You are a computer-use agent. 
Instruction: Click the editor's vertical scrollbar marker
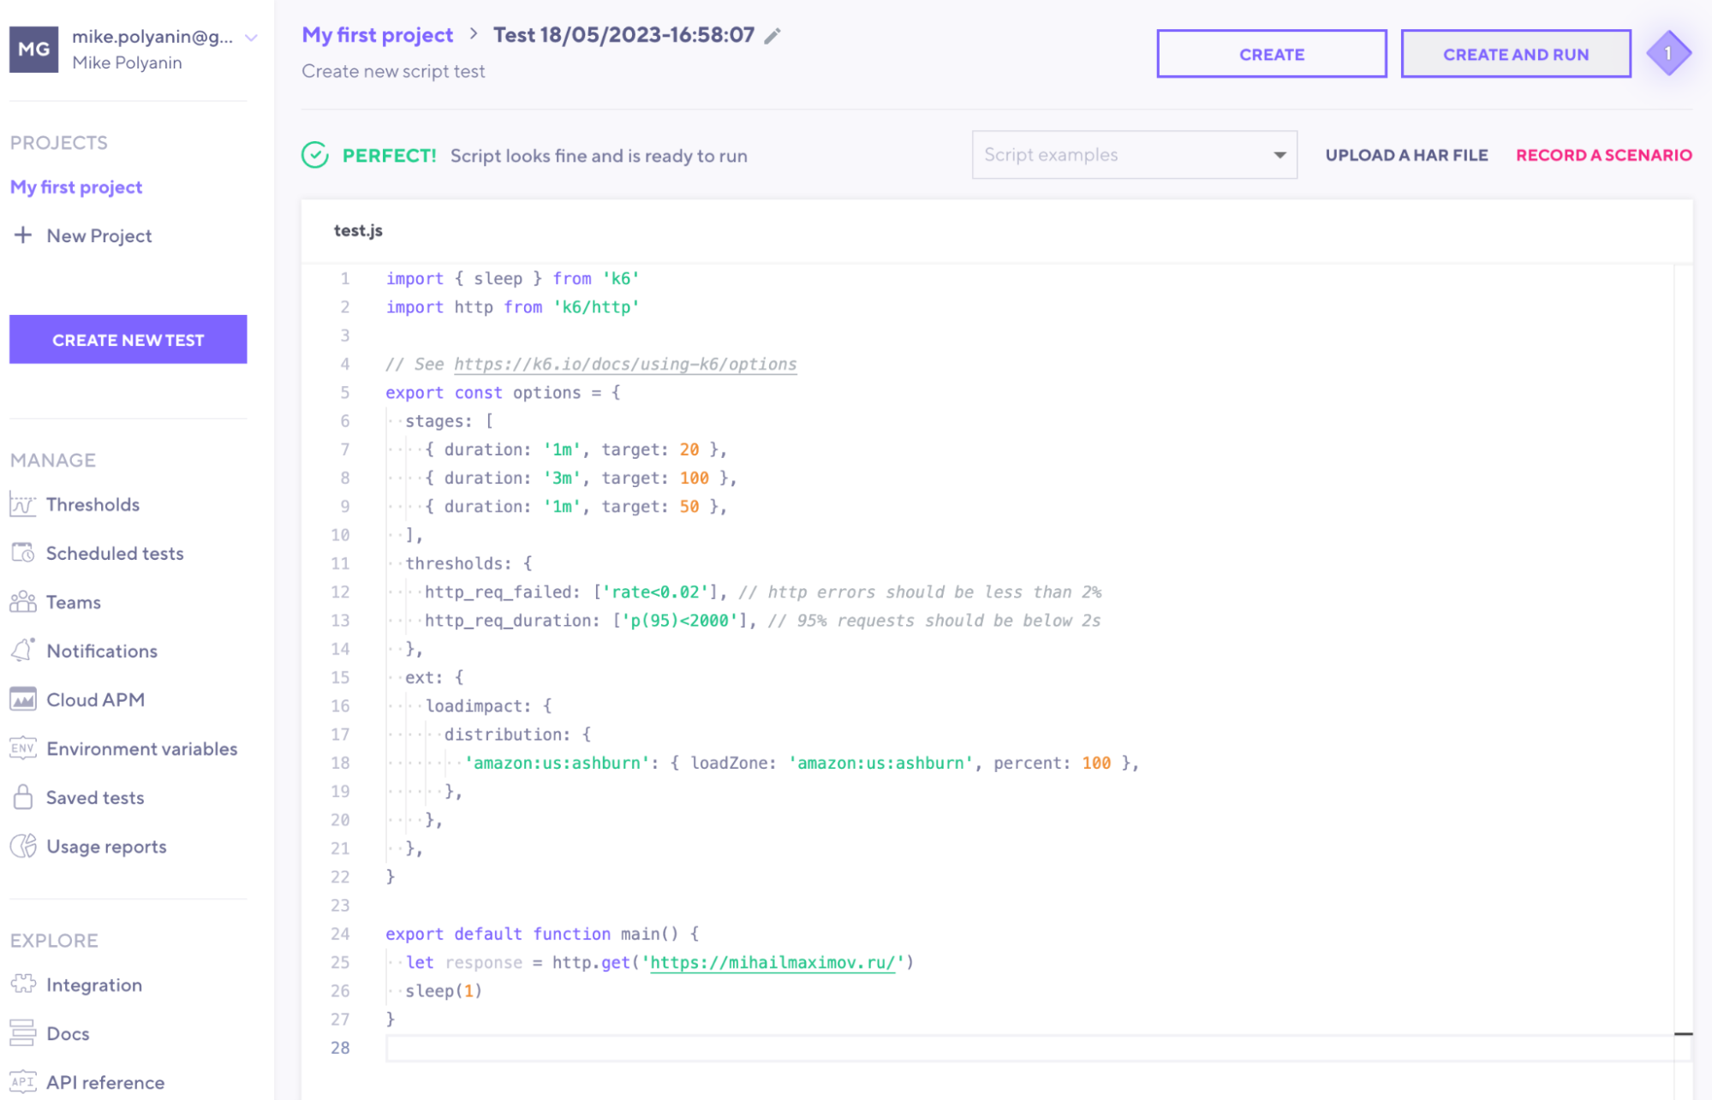coord(1683,1034)
